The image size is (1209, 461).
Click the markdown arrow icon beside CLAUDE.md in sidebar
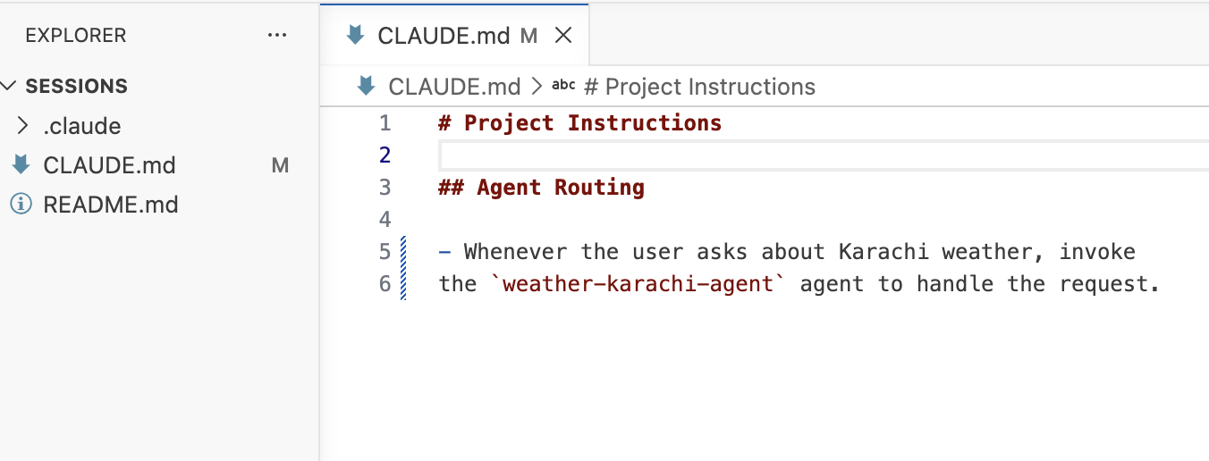[21, 165]
